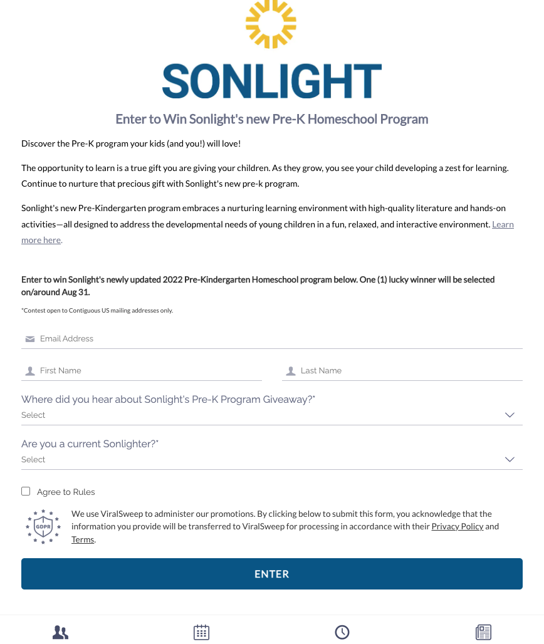Click the envelope icon beside Email Address
Screen dimensions: 544x644
click(29, 339)
